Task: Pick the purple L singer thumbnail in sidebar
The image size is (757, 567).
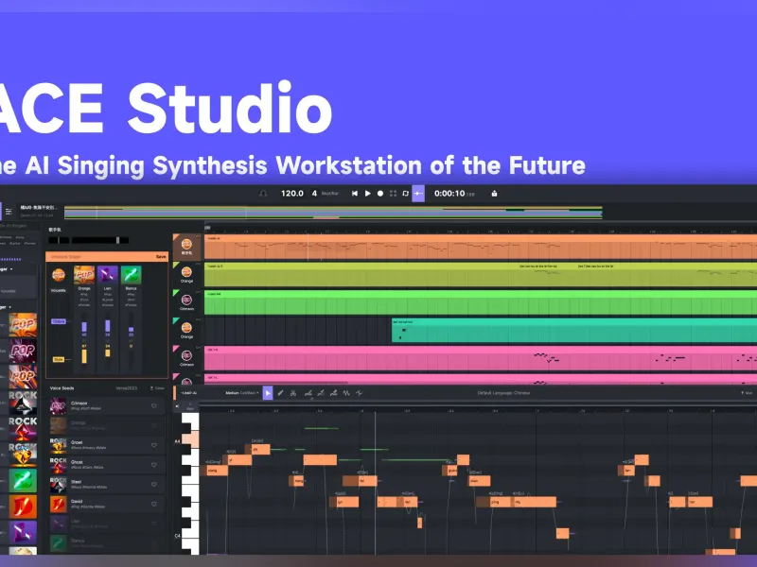Action: (23, 533)
